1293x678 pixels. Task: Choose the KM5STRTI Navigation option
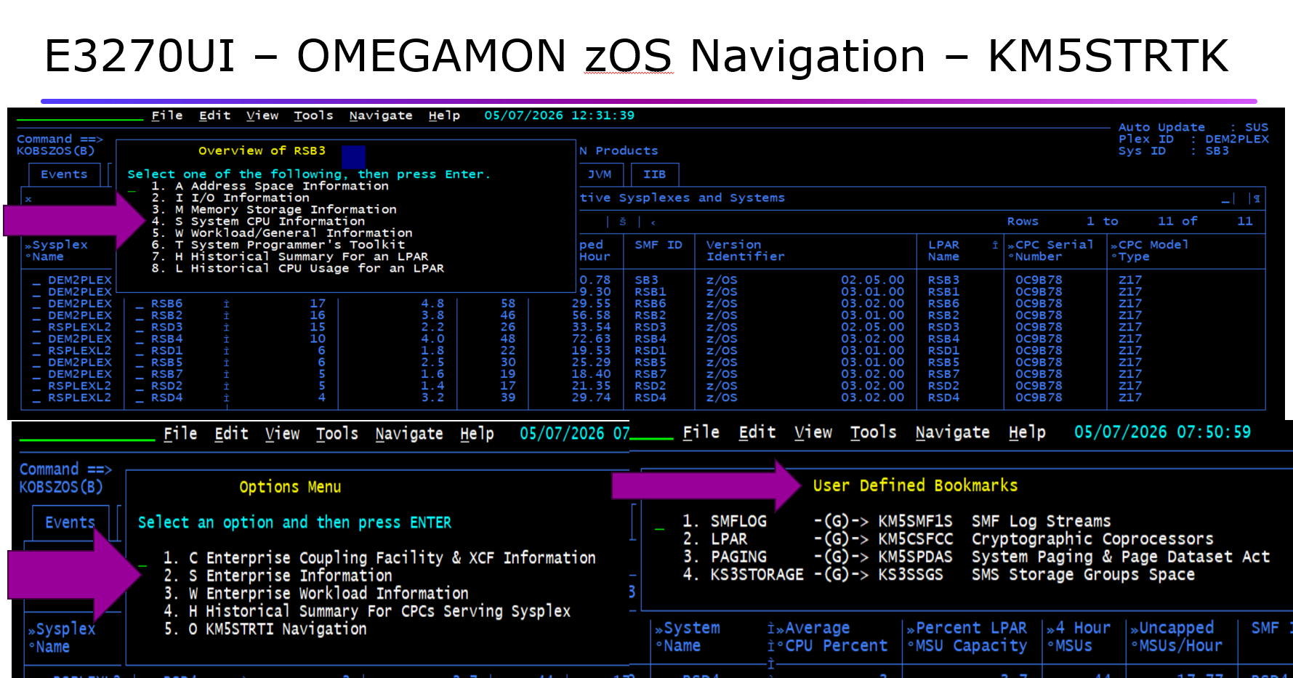click(x=265, y=629)
